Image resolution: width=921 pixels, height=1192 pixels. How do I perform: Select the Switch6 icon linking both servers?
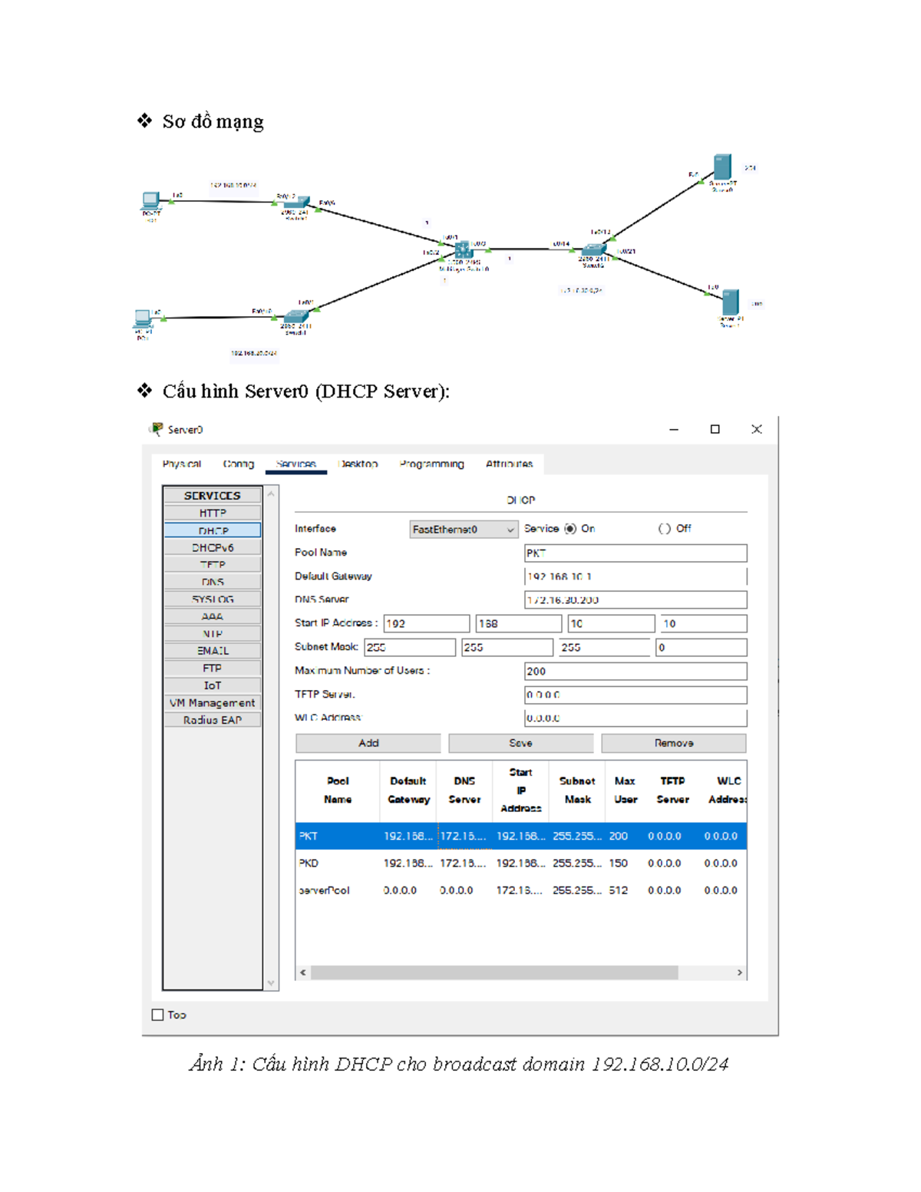click(595, 251)
